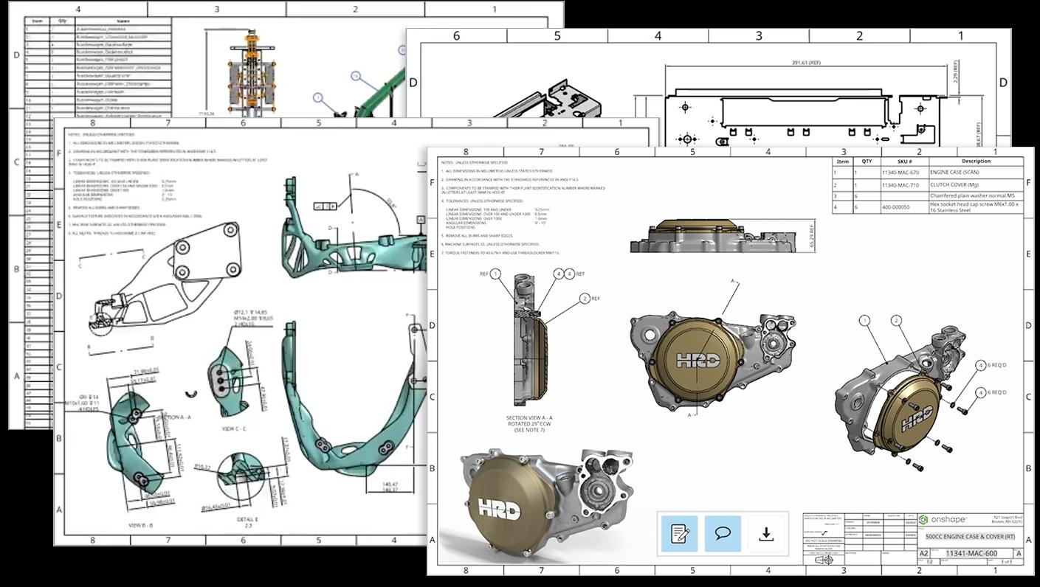The height and width of the screenshot is (587, 1040).
Task: Click the 500CC ENGINE CASE & COVER title
Action: [967, 536]
